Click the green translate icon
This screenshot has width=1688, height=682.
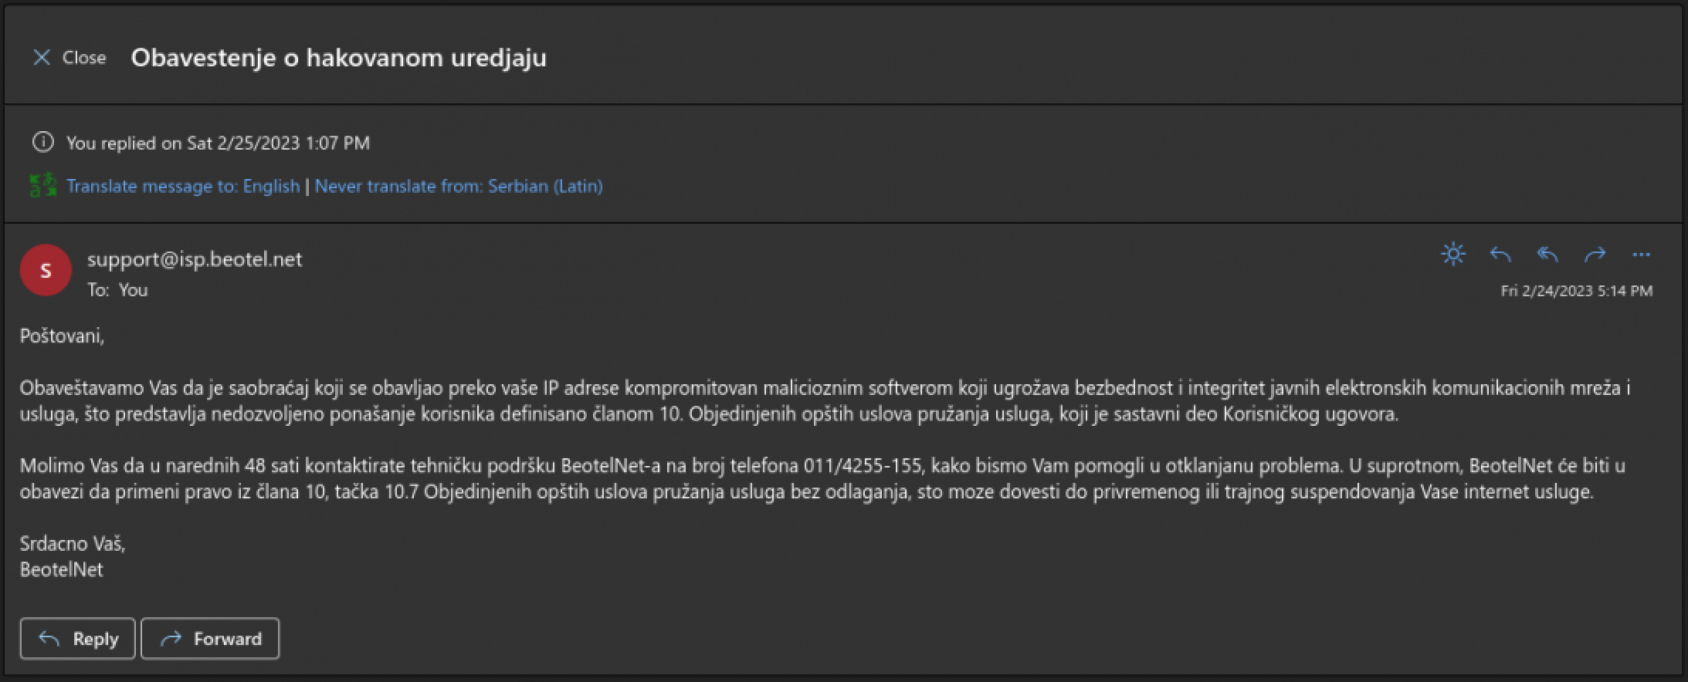(x=42, y=185)
